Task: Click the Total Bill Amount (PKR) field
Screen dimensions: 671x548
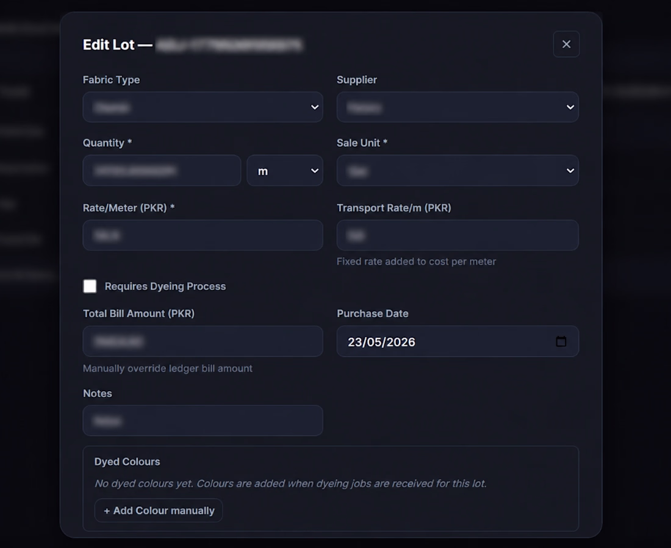Action: pyautogui.click(x=203, y=341)
